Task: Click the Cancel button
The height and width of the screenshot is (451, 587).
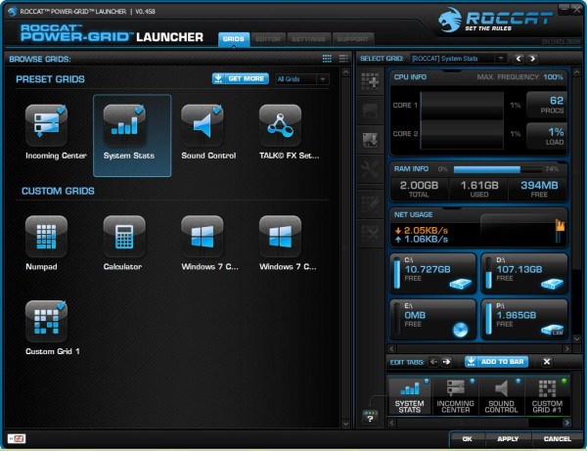Action: [x=558, y=438]
